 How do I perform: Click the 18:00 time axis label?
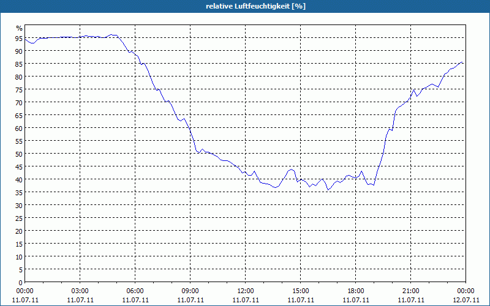(x=356, y=291)
